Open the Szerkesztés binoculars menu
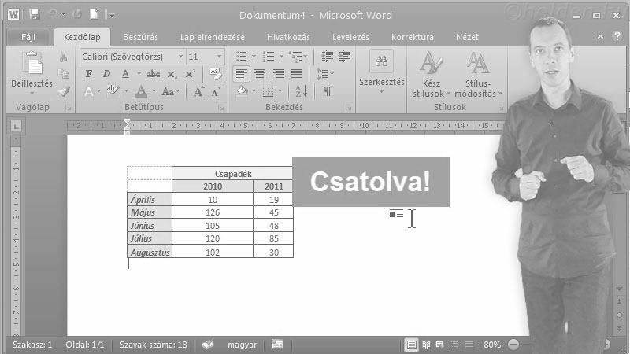 coord(382,72)
